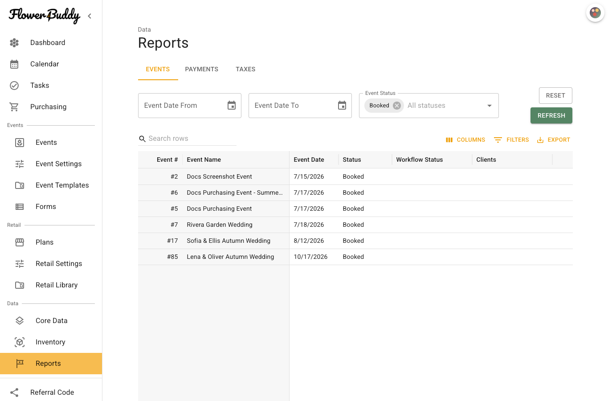Click the Lena & Oliver Autumn Wedding row
This screenshot has width=608, height=401.
tap(355, 257)
